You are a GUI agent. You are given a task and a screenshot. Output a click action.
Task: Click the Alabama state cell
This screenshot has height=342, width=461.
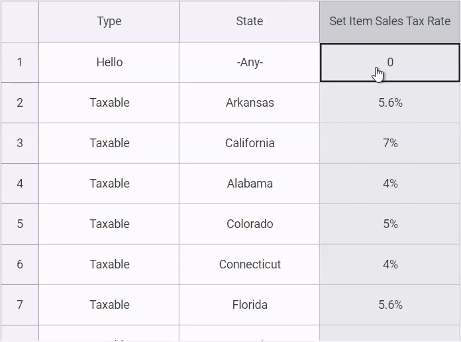tap(249, 184)
